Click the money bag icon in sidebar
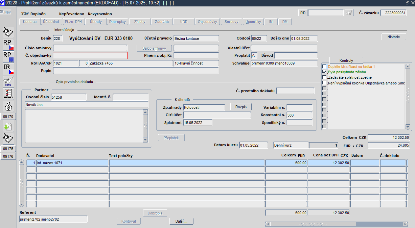The width and height of the screenshot is (415, 228). 8,106
